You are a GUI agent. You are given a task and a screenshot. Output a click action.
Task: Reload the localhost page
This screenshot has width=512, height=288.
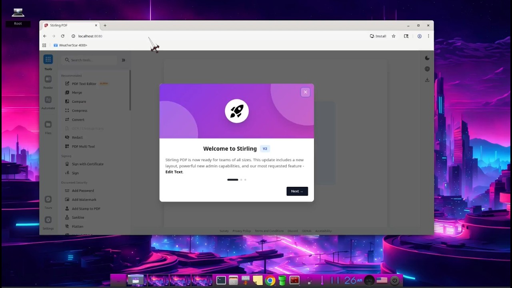[x=62, y=36]
